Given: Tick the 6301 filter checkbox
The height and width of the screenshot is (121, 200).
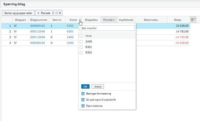Looking at the screenshot, I should 81,47.
